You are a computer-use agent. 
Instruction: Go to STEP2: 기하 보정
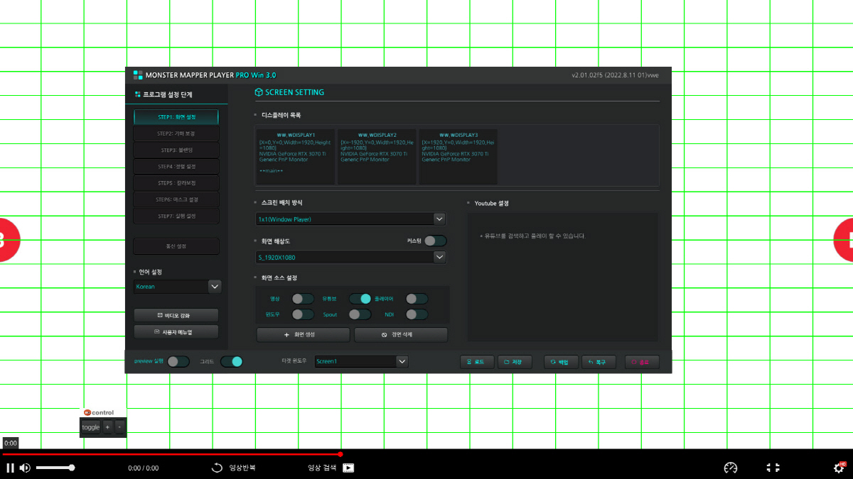(x=176, y=133)
